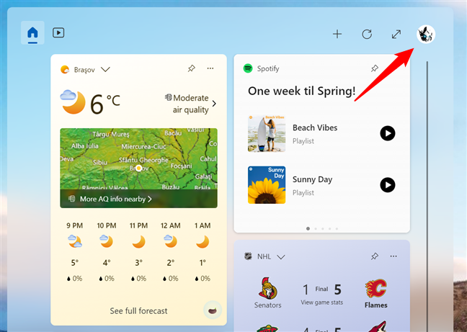Click the Beach Vibes title

pyautogui.click(x=315, y=127)
